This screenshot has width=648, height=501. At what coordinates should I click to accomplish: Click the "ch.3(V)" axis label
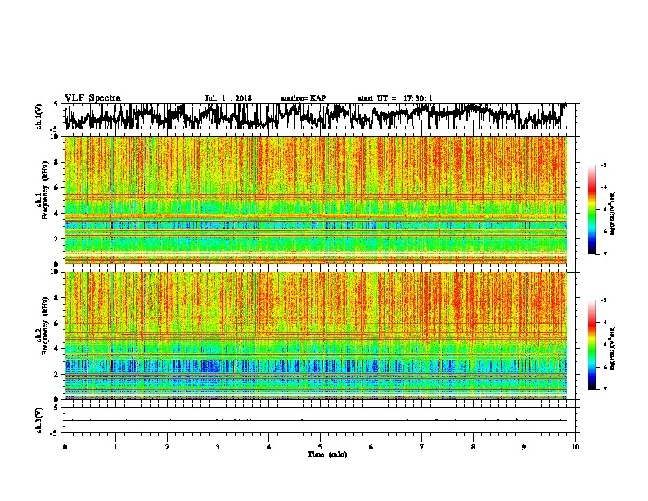point(38,420)
